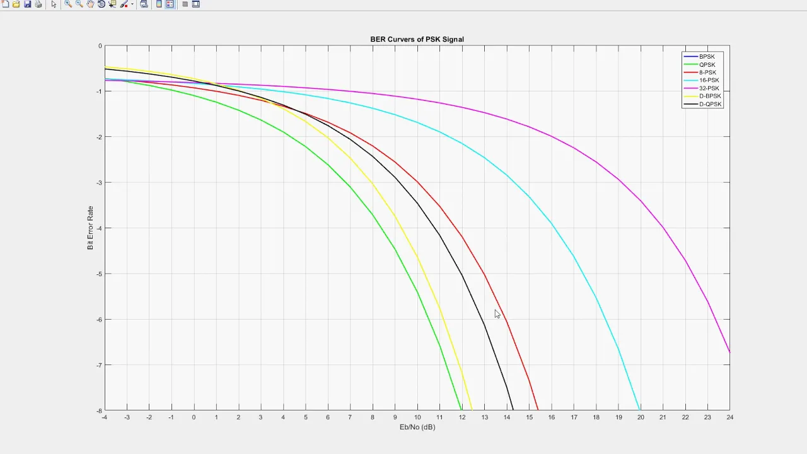Toggle the Insert Legend toolbar icon
Viewport: 807px width, 454px height.
(170, 4)
